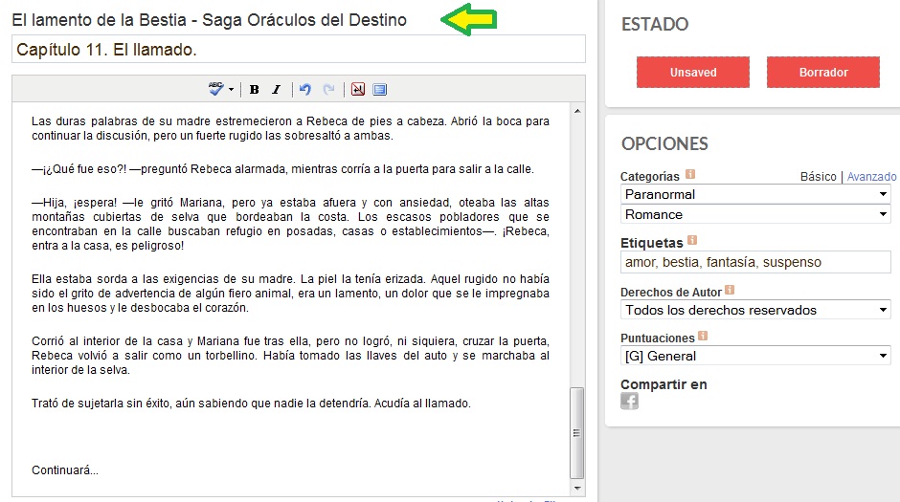Viewport: 900px width, 502px height.
Task: Click the 'Continuará...' text in editor
Action: (x=65, y=470)
